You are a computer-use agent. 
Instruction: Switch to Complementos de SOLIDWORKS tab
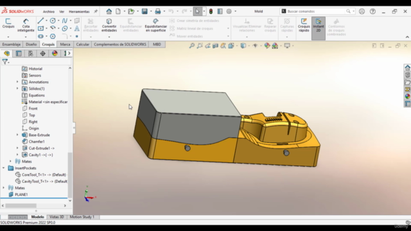120,44
